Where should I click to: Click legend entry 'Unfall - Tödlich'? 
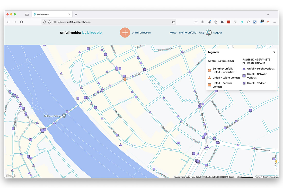pos(257,83)
